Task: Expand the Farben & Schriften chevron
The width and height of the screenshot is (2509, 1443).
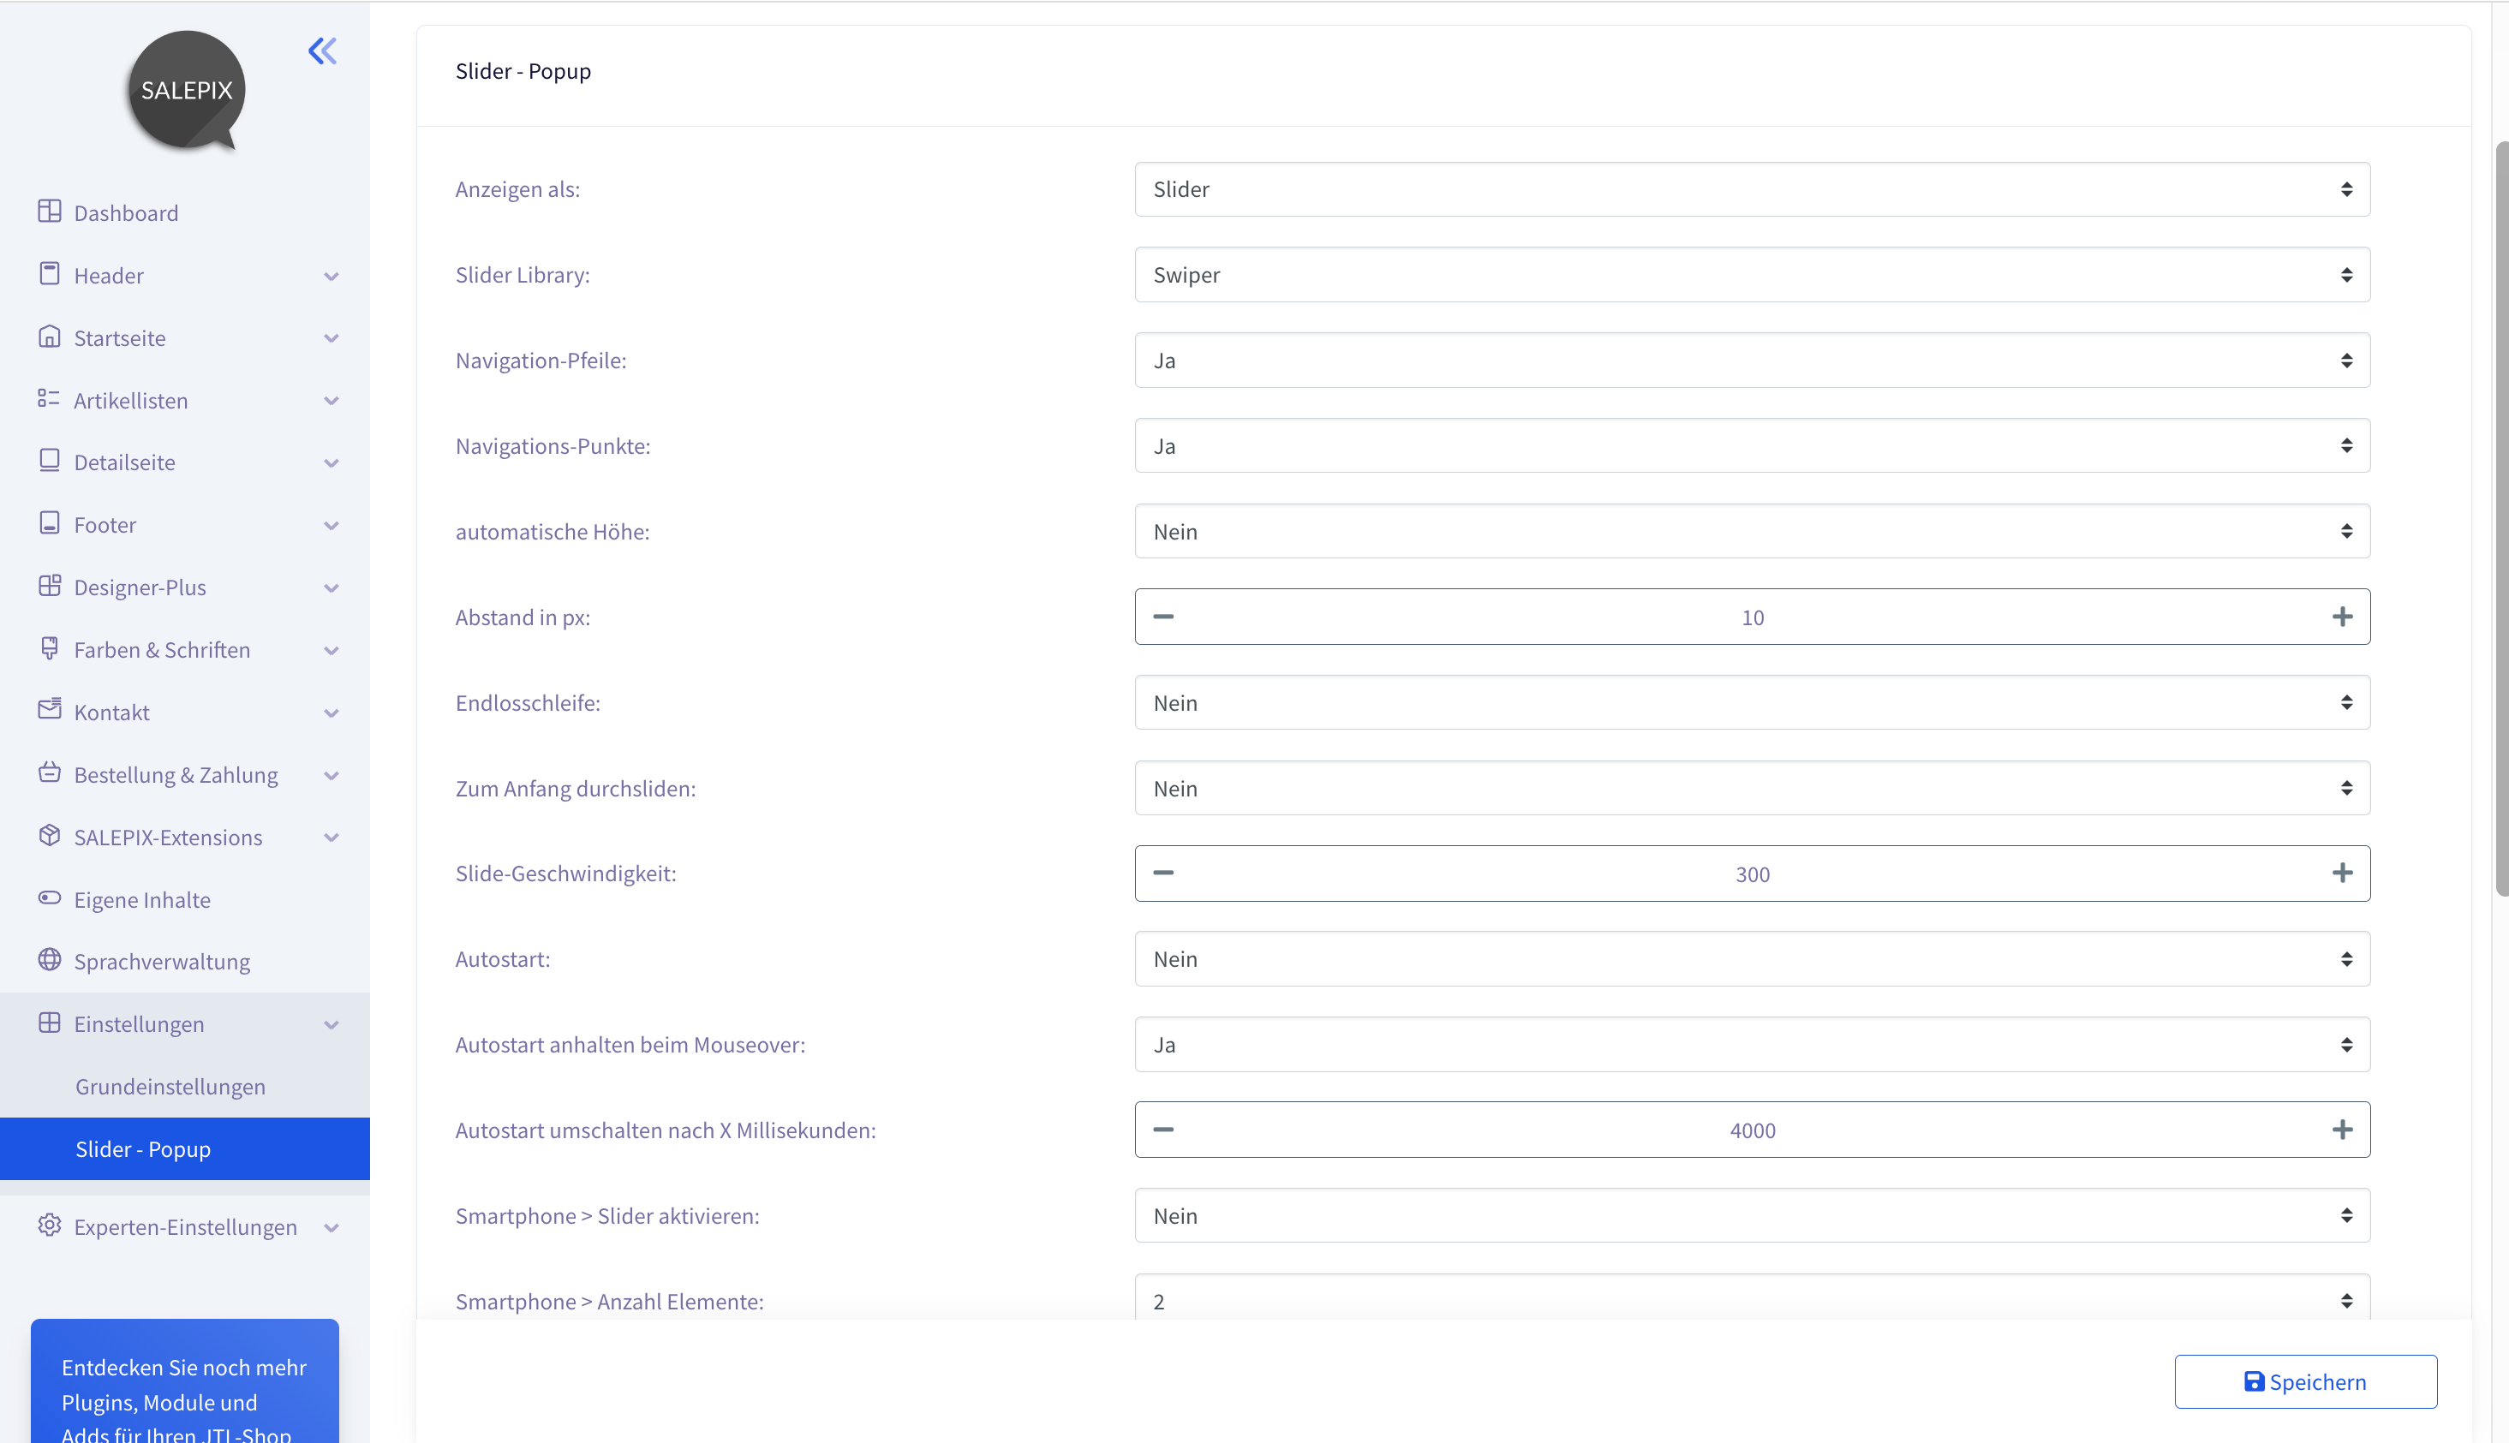Action: (x=332, y=651)
